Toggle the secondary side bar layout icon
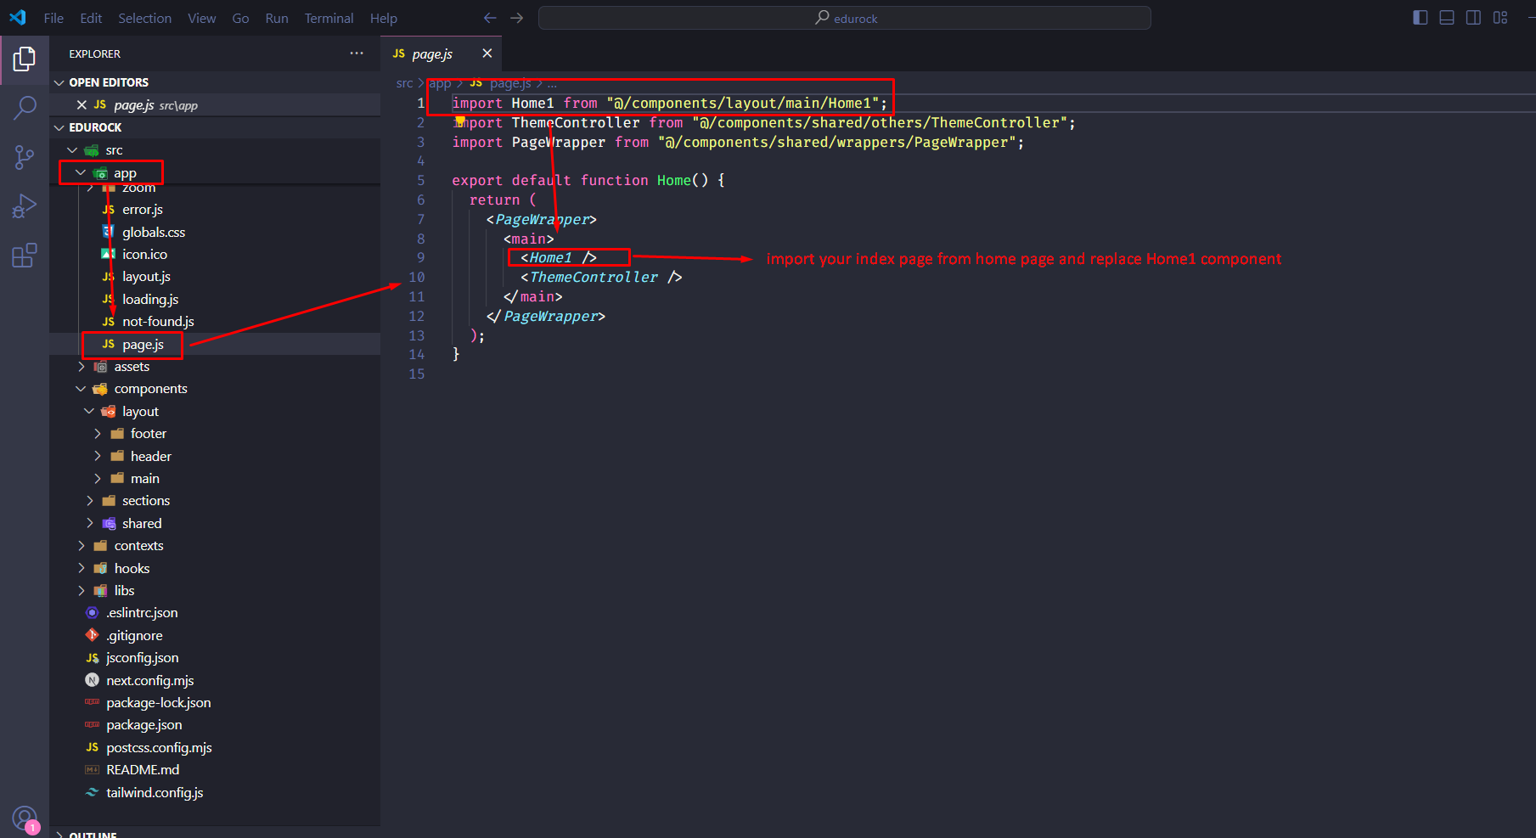Viewport: 1536px width, 838px height. 1474,18
